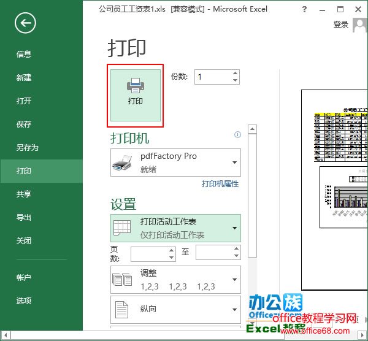The image size is (368, 341).
Task: Select 另存为 in the left menu
Action: (28, 148)
